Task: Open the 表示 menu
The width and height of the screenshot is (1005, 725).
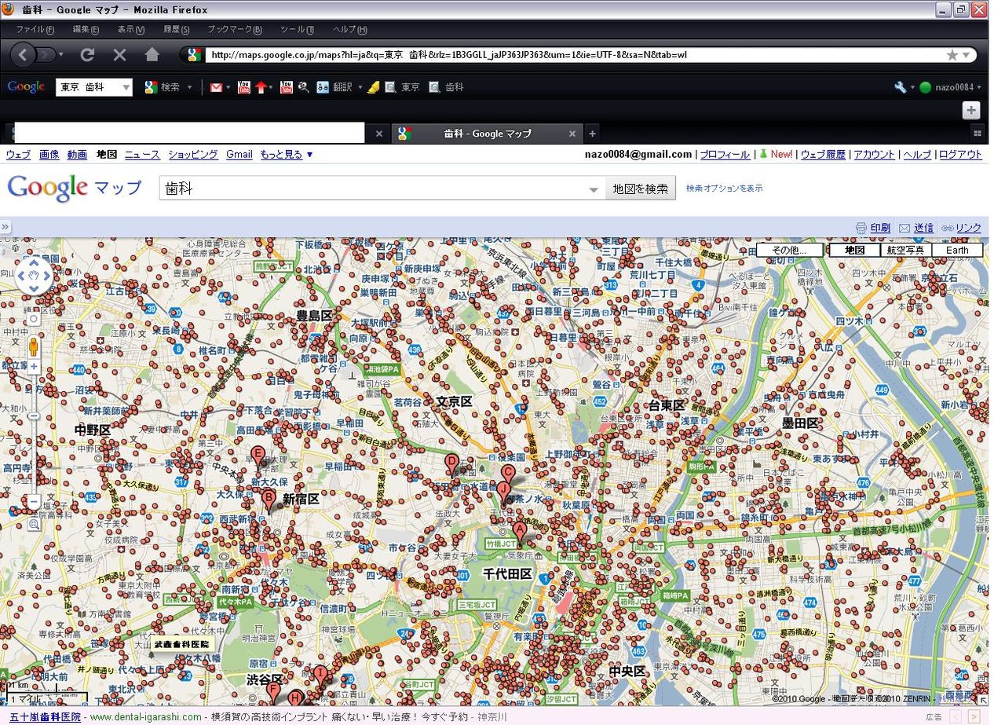Action: point(130,29)
